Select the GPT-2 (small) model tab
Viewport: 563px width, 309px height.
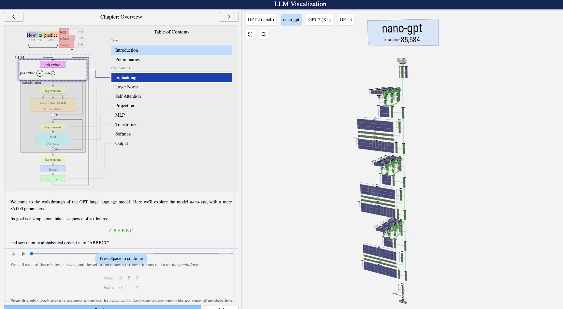[261, 19]
